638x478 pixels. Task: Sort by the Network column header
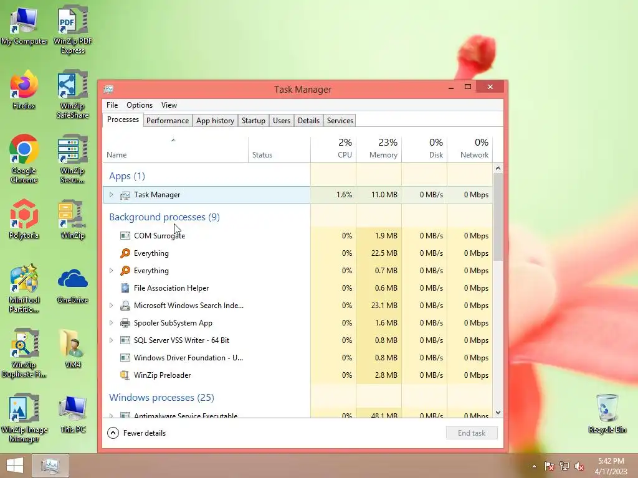click(470, 149)
